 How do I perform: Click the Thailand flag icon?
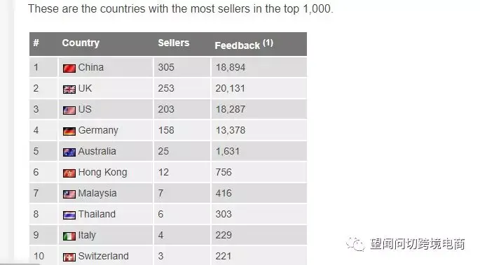tap(69, 215)
